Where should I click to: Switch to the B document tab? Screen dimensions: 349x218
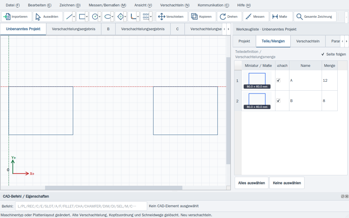108,29
